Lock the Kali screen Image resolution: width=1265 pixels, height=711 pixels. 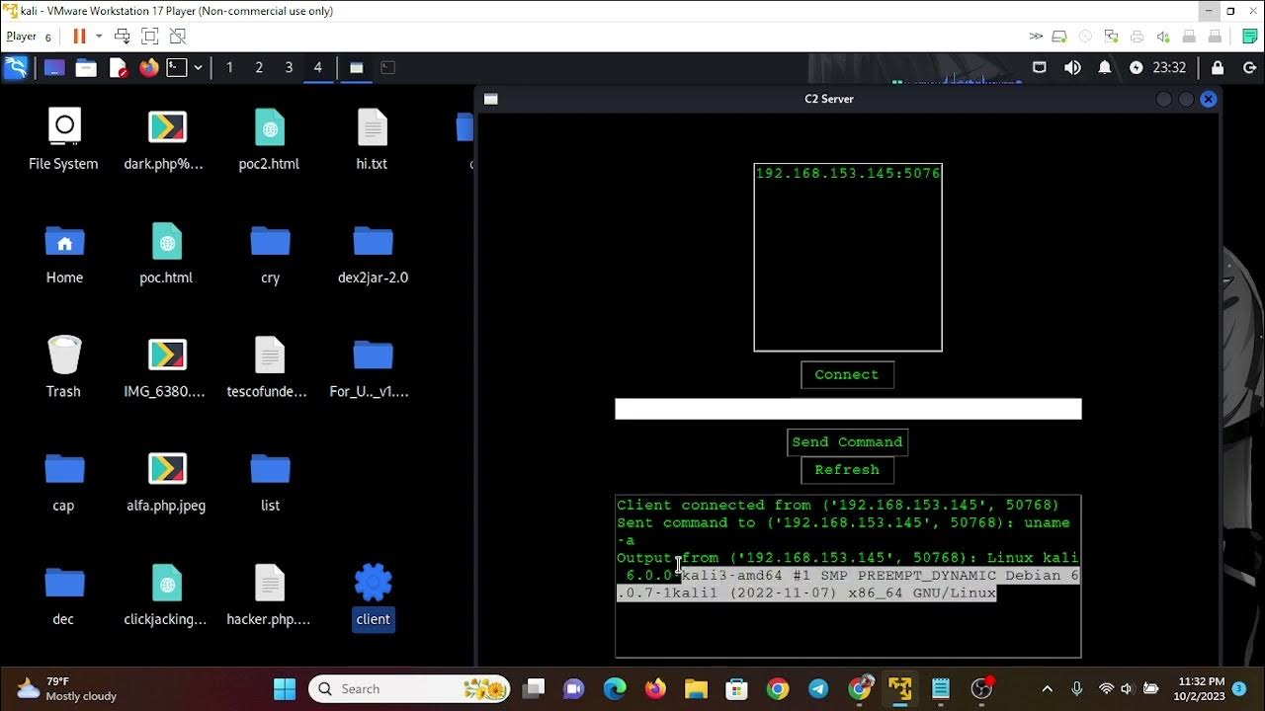[1218, 68]
